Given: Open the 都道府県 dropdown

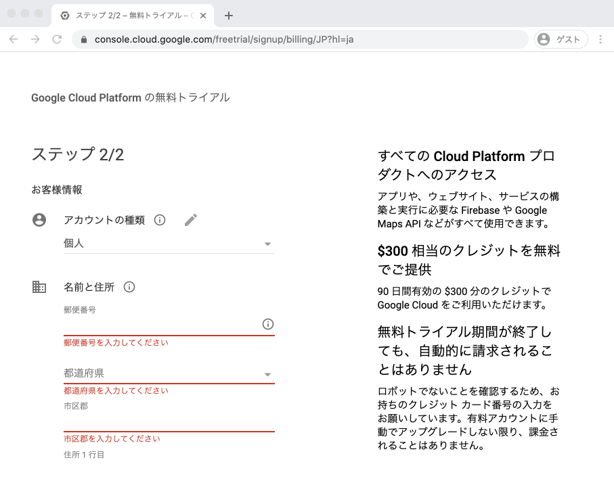Looking at the screenshot, I should 169,373.
